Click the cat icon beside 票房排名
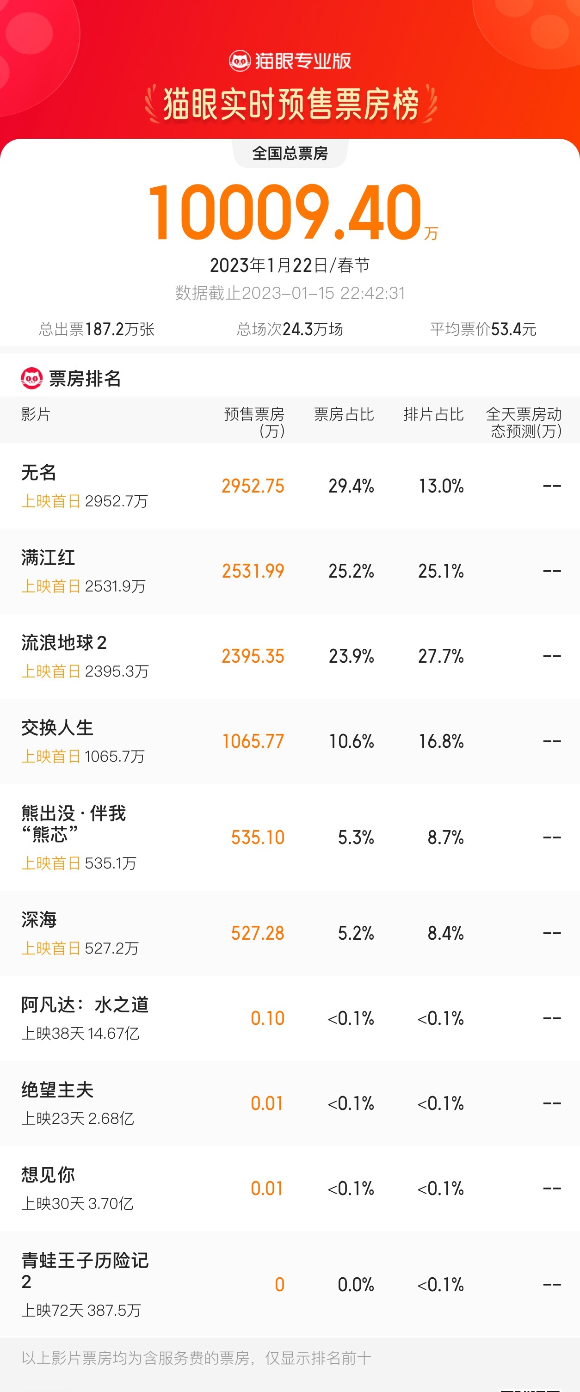The height and width of the screenshot is (1392, 580). tap(31, 378)
